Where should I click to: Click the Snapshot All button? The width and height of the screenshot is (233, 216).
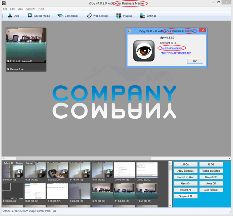186,196
